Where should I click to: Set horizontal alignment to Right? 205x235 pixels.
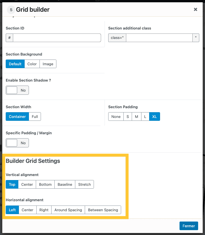pos(44,210)
